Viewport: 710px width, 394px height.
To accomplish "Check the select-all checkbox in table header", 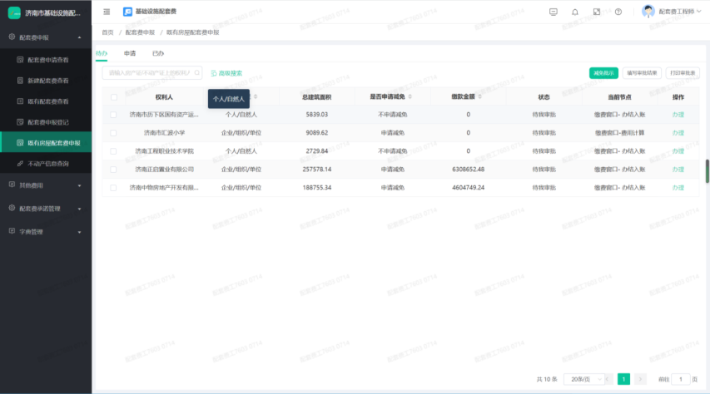I will click(114, 97).
